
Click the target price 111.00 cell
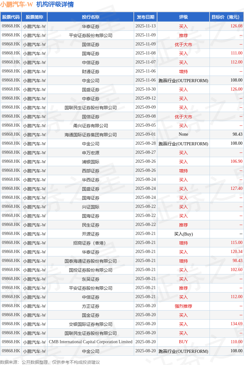(227, 53)
